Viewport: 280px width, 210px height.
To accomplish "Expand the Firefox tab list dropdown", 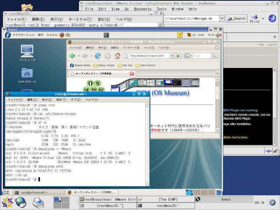I will pos(217,73).
